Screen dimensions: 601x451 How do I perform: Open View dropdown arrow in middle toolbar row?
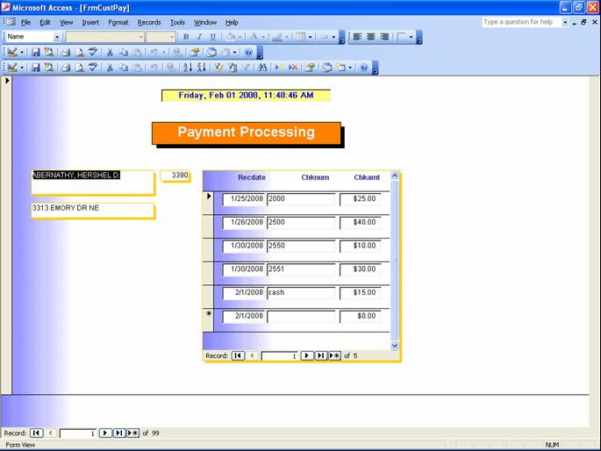pos(22,52)
